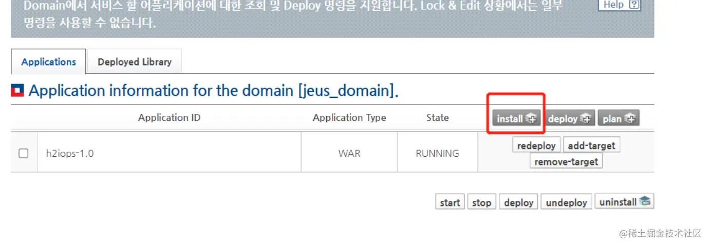
Task: Click the bottom deploy button beside stop
Action: (x=518, y=202)
